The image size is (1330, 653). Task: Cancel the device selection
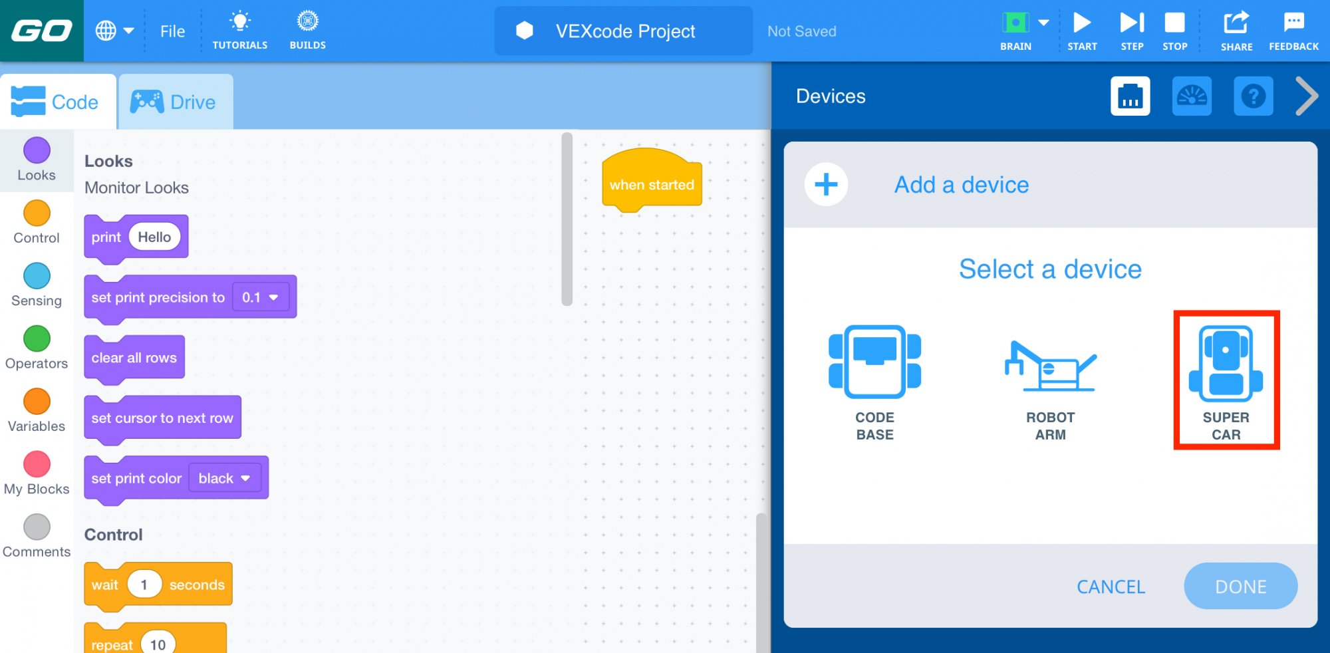pos(1111,587)
